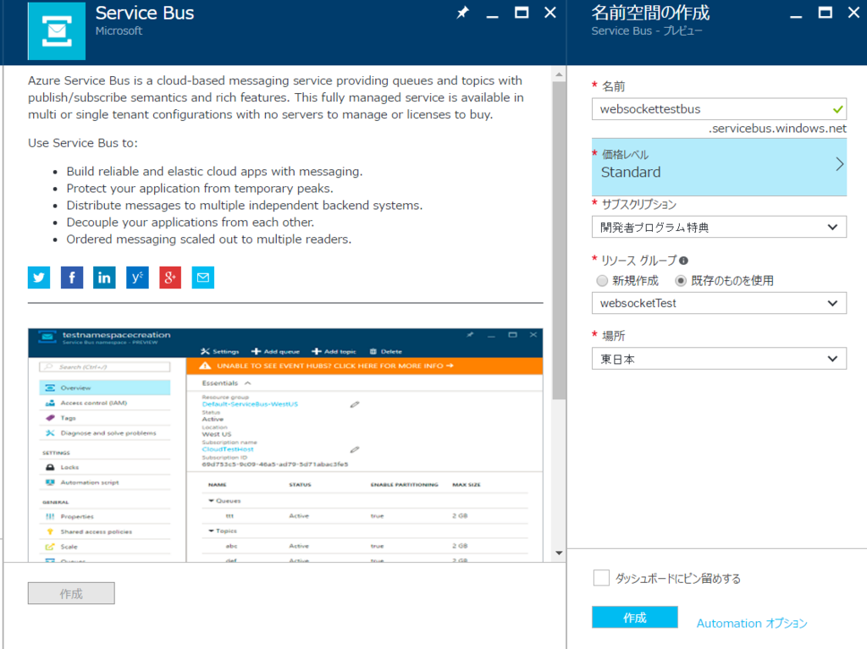Share on Facebook icon
867x649 pixels.
pyautogui.click(x=72, y=278)
